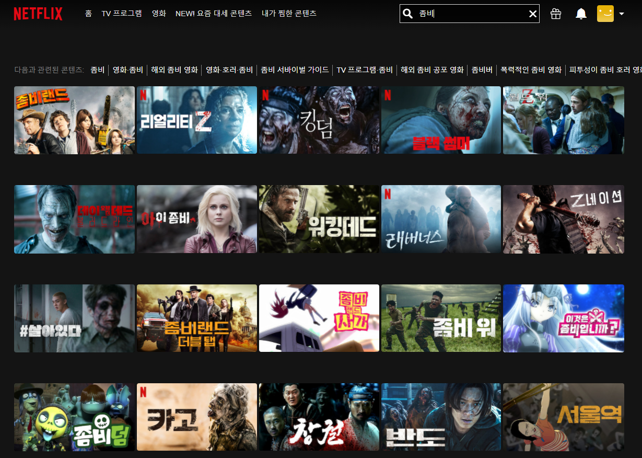Open 내가 찜한 콘텐츠
Viewport: 642px width, 458px height.
coord(289,13)
